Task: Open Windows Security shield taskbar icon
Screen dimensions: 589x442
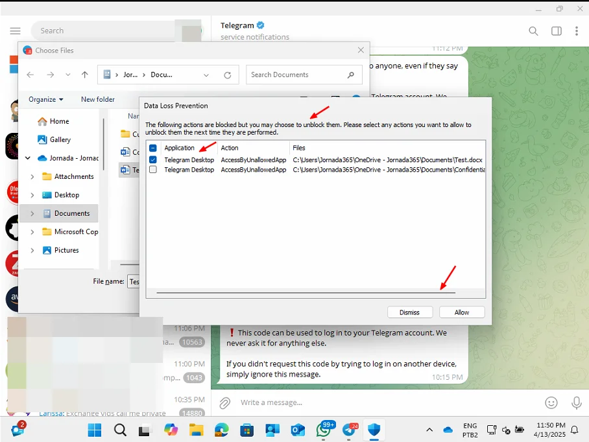Action: 374,430
